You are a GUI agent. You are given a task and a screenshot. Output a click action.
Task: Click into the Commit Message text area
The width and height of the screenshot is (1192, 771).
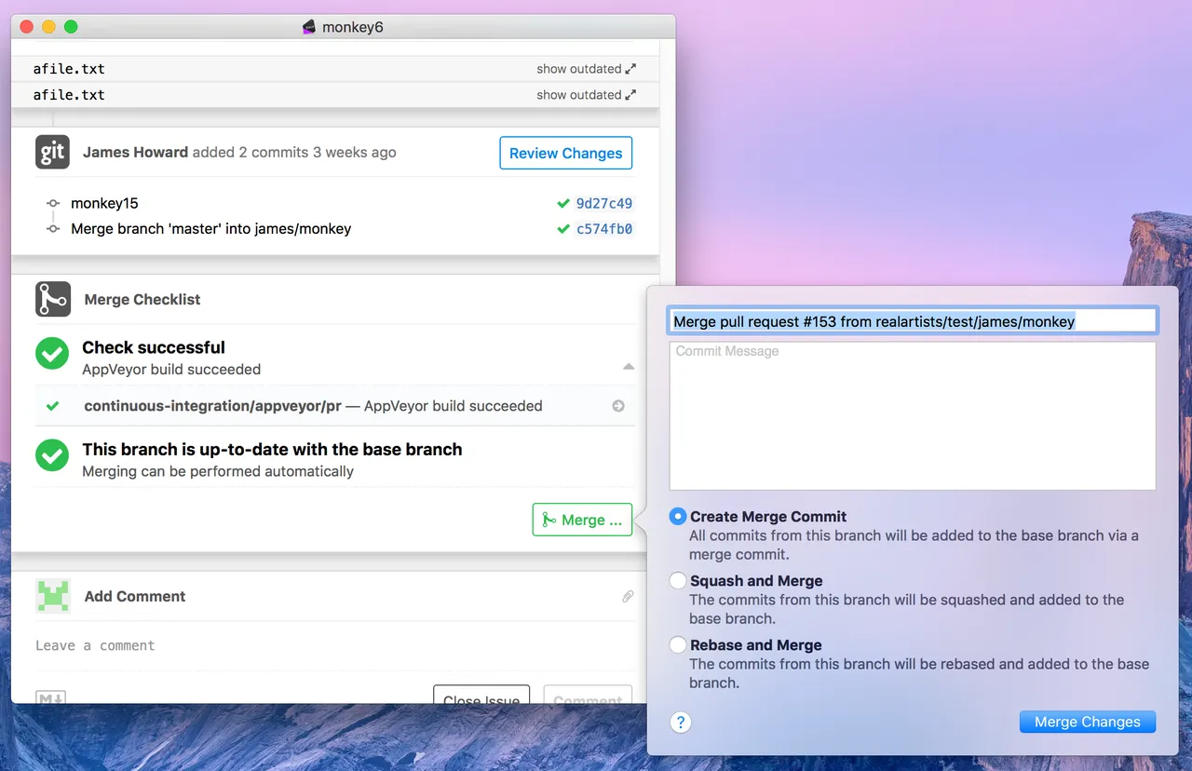[x=913, y=416]
